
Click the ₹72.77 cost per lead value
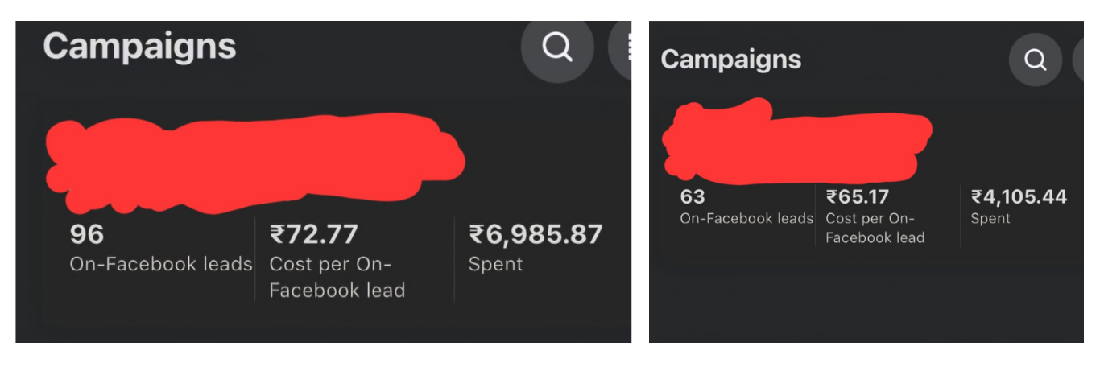313,234
